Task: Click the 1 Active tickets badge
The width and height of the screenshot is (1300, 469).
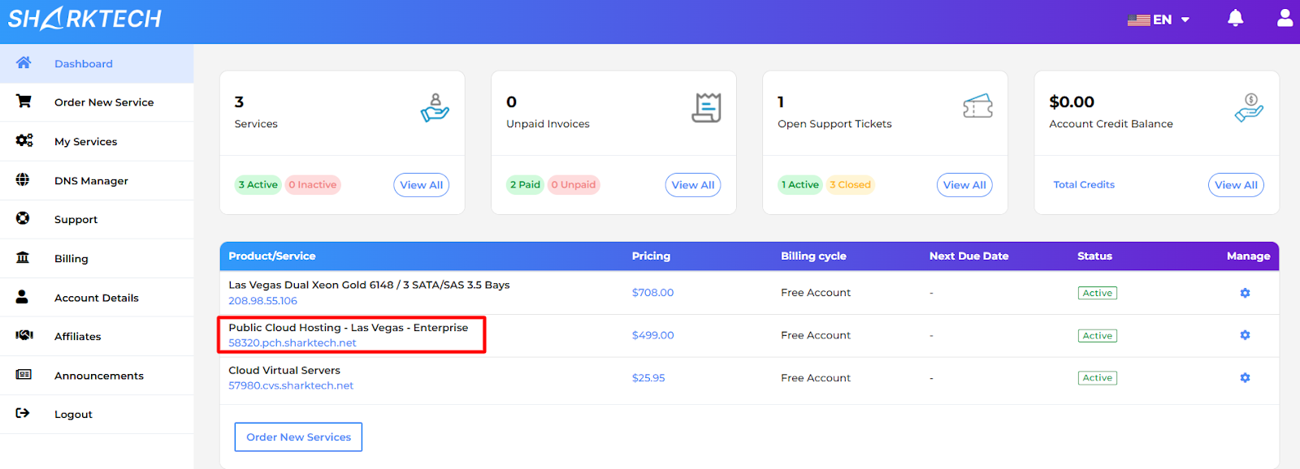Action: tap(800, 185)
